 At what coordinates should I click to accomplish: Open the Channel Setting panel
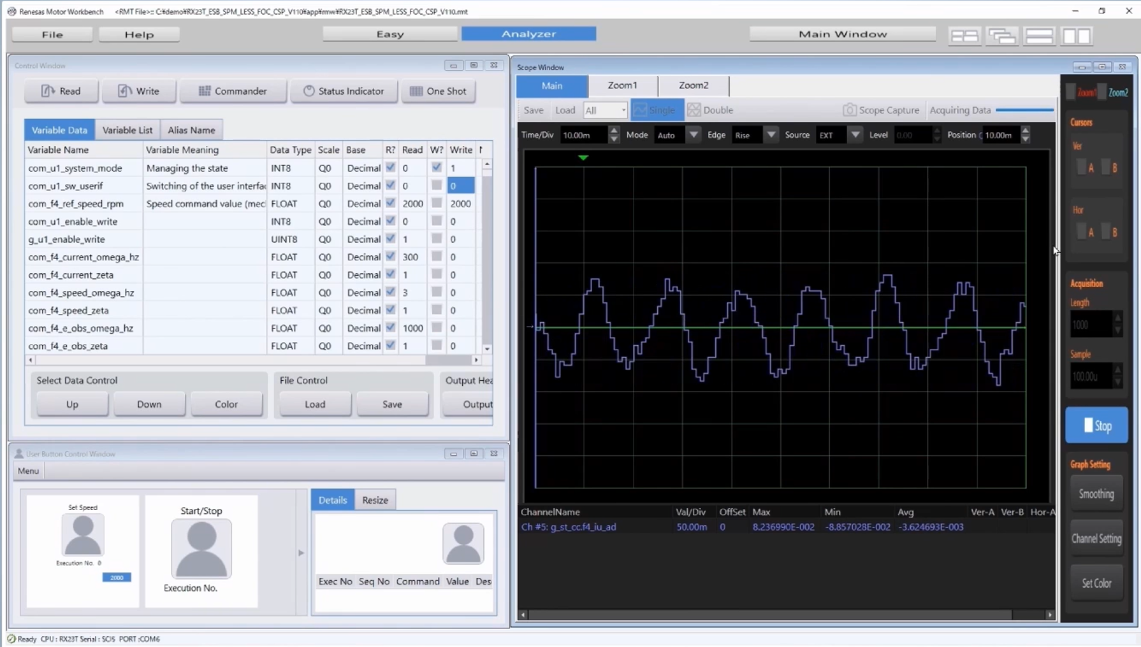coord(1096,539)
